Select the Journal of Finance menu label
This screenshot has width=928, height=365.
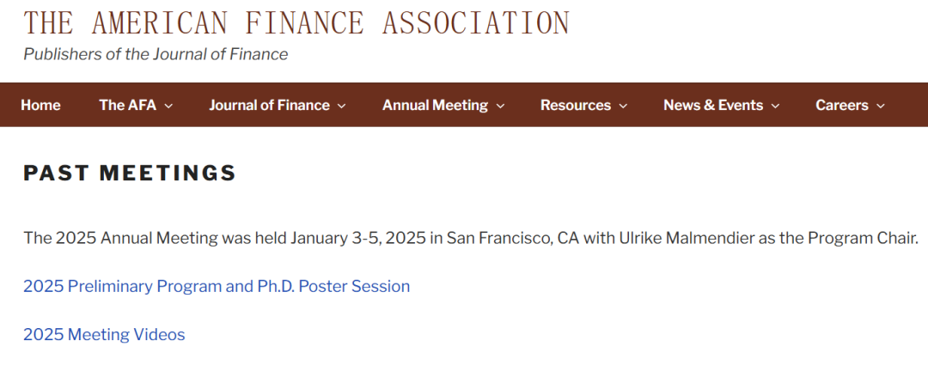pos(269,105)
